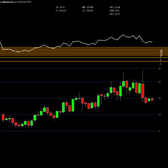This screenshot has width=168, height=168.
Task: Click the indicator axis label '5'
Action: (x=161, y=64)
